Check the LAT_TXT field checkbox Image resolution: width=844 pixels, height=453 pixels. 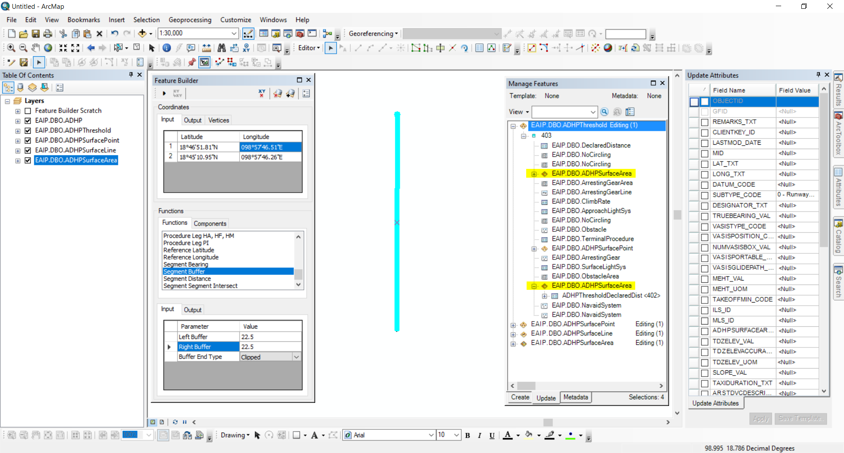705,164
